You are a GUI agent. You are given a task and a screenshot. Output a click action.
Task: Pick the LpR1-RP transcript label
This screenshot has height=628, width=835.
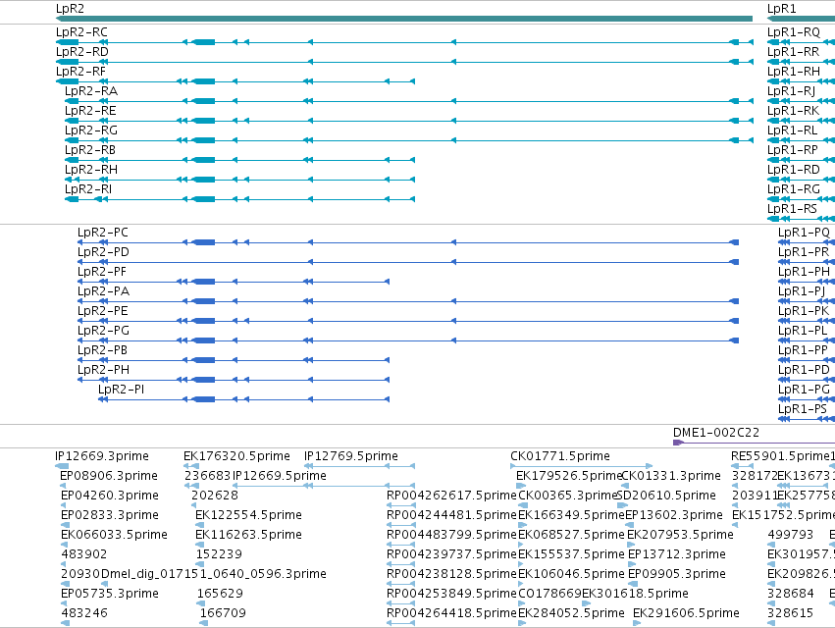[793, 150]
